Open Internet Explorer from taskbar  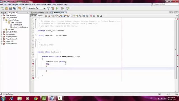(x=11, y=98)
